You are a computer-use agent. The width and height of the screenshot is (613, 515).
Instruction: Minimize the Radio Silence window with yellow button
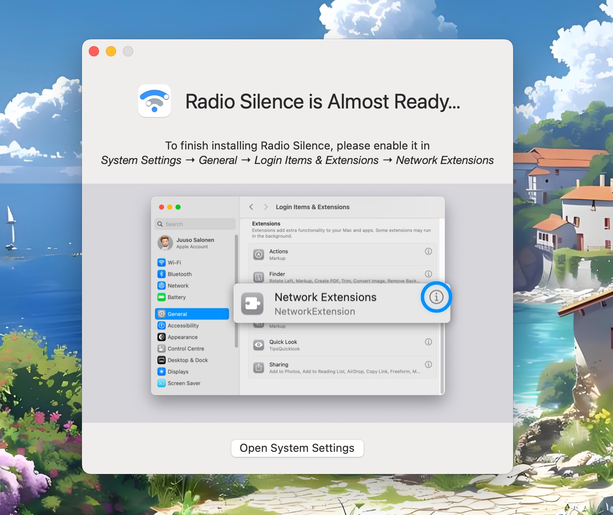click(111, 51)
